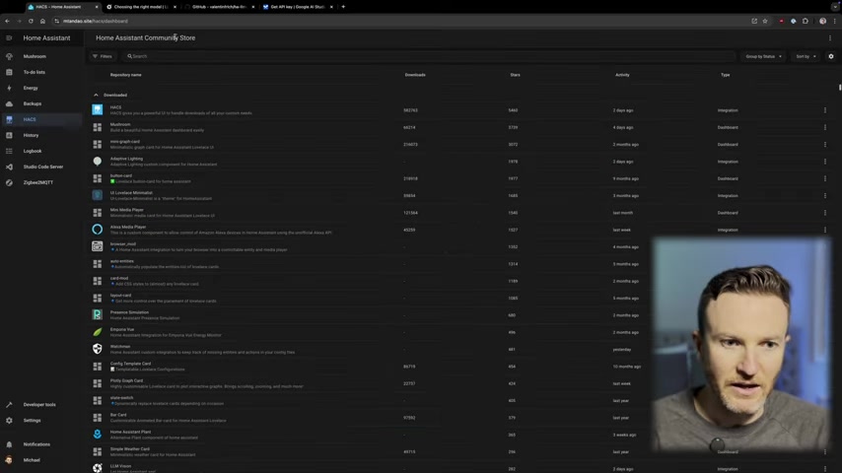Open the mini-graph-card row overflow menu
Screen dimensions: 842x473
(825, 145)
